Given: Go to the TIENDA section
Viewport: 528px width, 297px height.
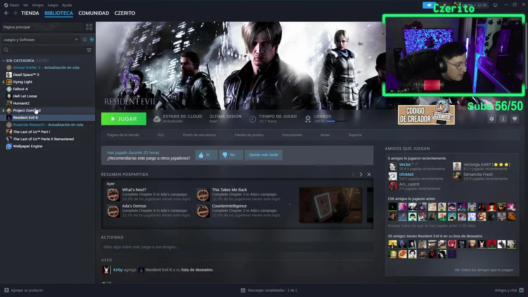Looking at the screenshot, I should (30, 13).
